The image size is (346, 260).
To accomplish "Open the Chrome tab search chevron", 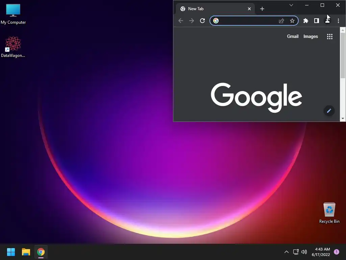I will pos(291,5).
